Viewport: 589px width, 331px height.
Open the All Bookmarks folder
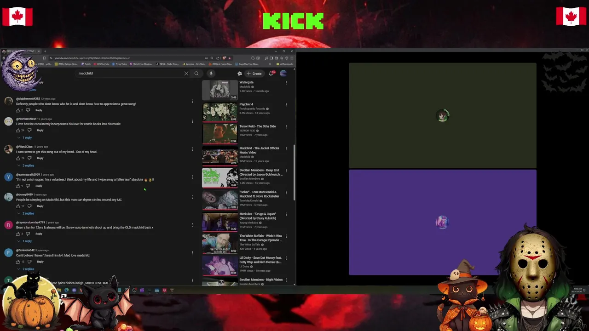click(284, 64)
